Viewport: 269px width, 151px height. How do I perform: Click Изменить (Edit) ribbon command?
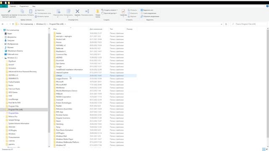(x=133, y=13)
